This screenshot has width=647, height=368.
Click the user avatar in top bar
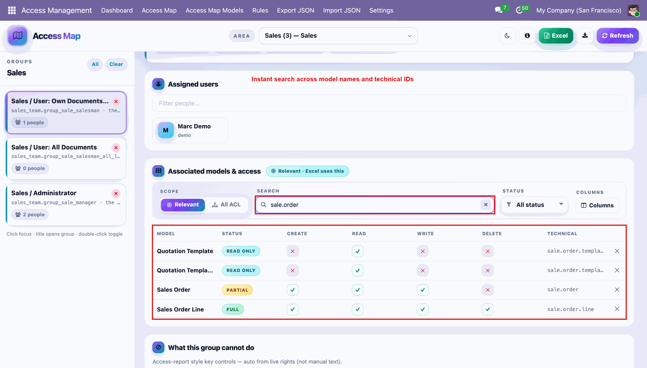(x=633, y=10)
